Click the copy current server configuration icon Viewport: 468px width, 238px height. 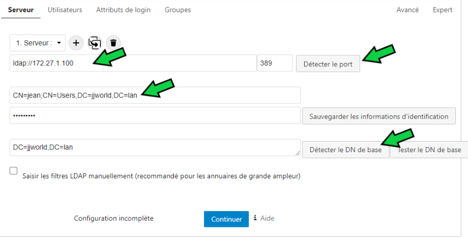(95, 42)
